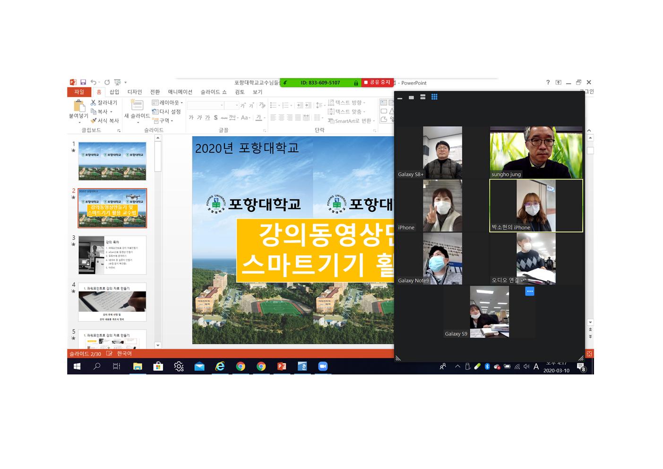
Task: Click the 새 슬라이드 (New Slide) icon
Action: pyautogui.click(x=137, y=105)
